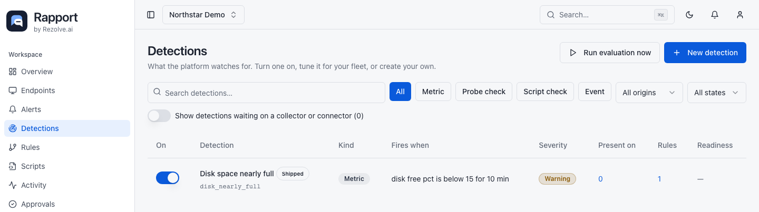Open Rules in the sidebar
The image size is (759, 212).
[x=67, y=147]
